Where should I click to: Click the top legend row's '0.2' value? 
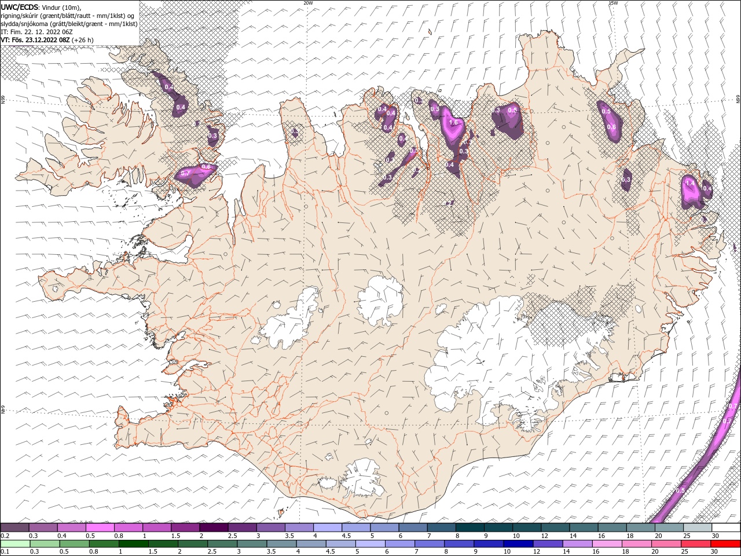click(x=5, y=536)
